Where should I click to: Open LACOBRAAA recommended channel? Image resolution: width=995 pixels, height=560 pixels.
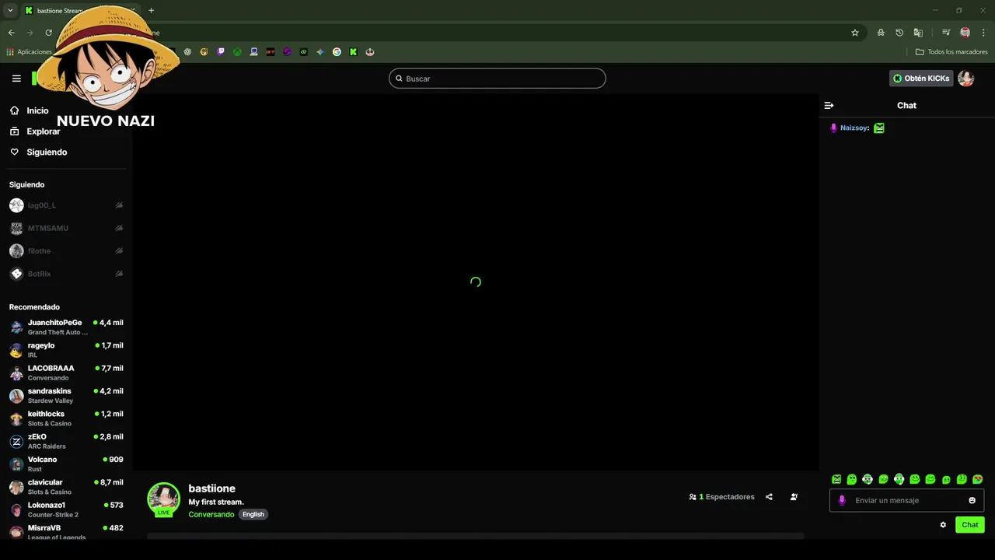pyautogui.click(x=67, y=373)
